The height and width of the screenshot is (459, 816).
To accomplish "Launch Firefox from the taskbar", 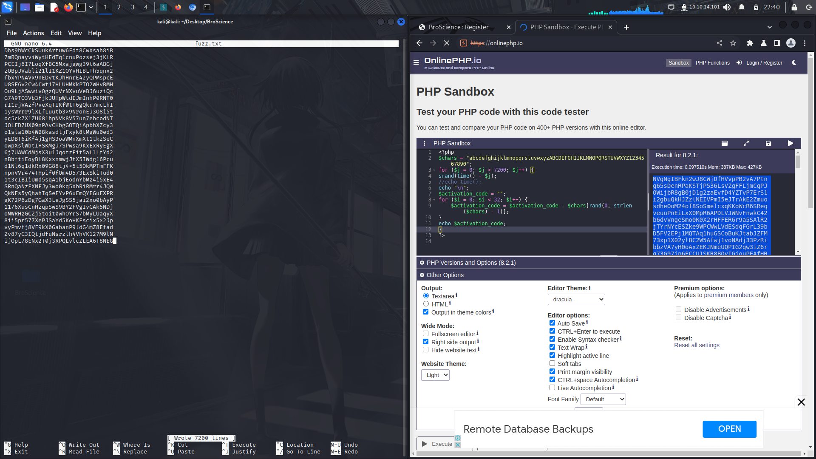I will point(68,7).
